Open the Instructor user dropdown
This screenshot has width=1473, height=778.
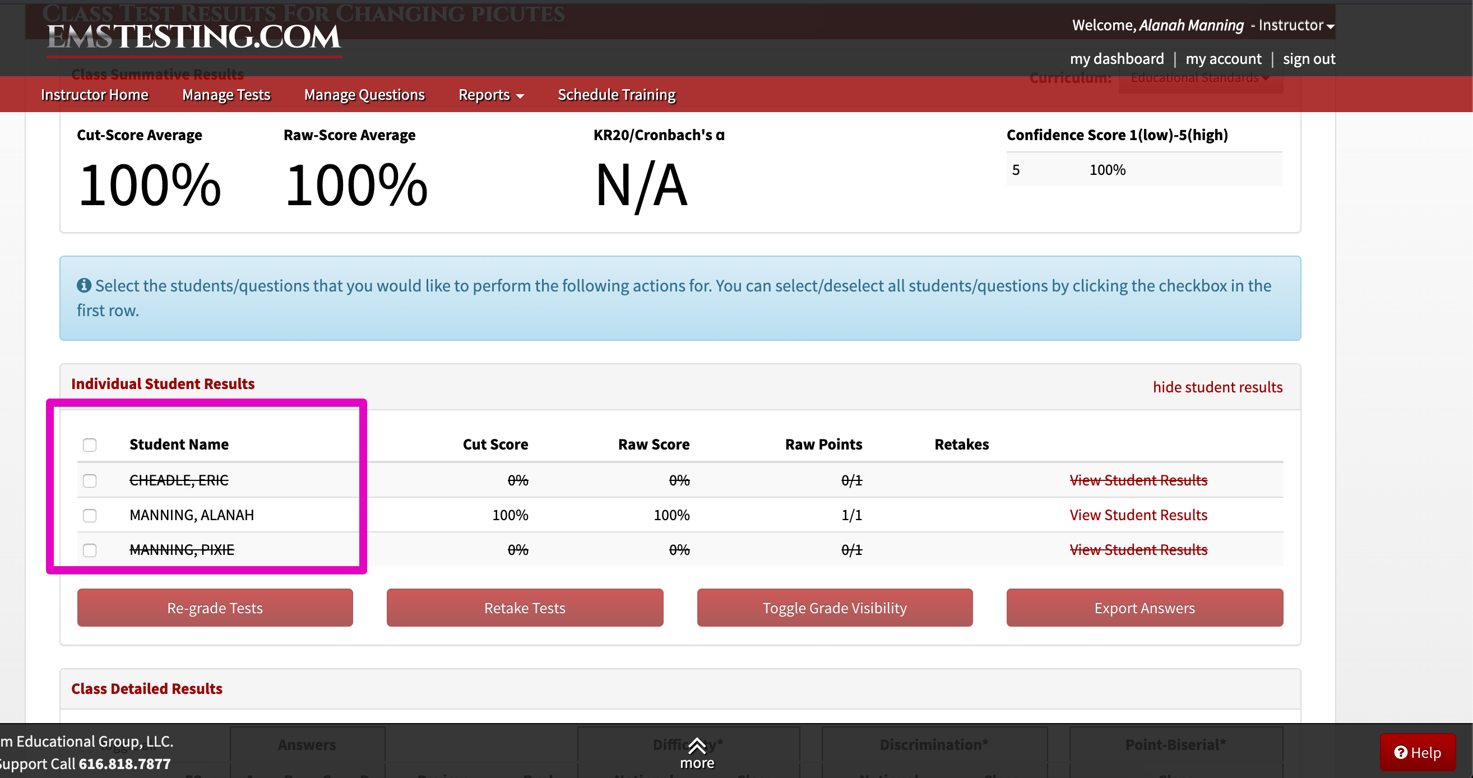[1296, 25]
